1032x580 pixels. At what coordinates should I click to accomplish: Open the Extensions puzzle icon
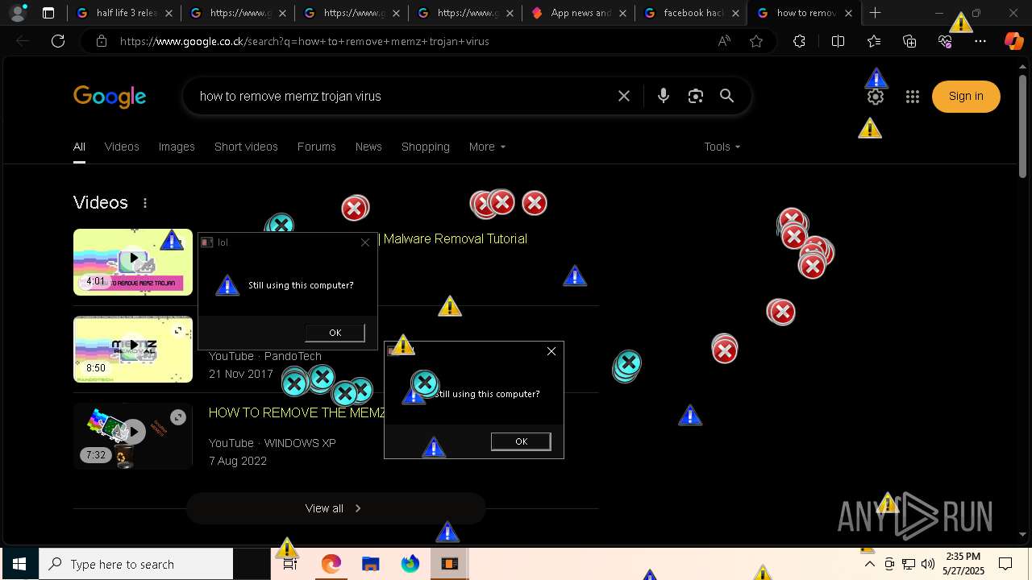[x=799, y=41]
